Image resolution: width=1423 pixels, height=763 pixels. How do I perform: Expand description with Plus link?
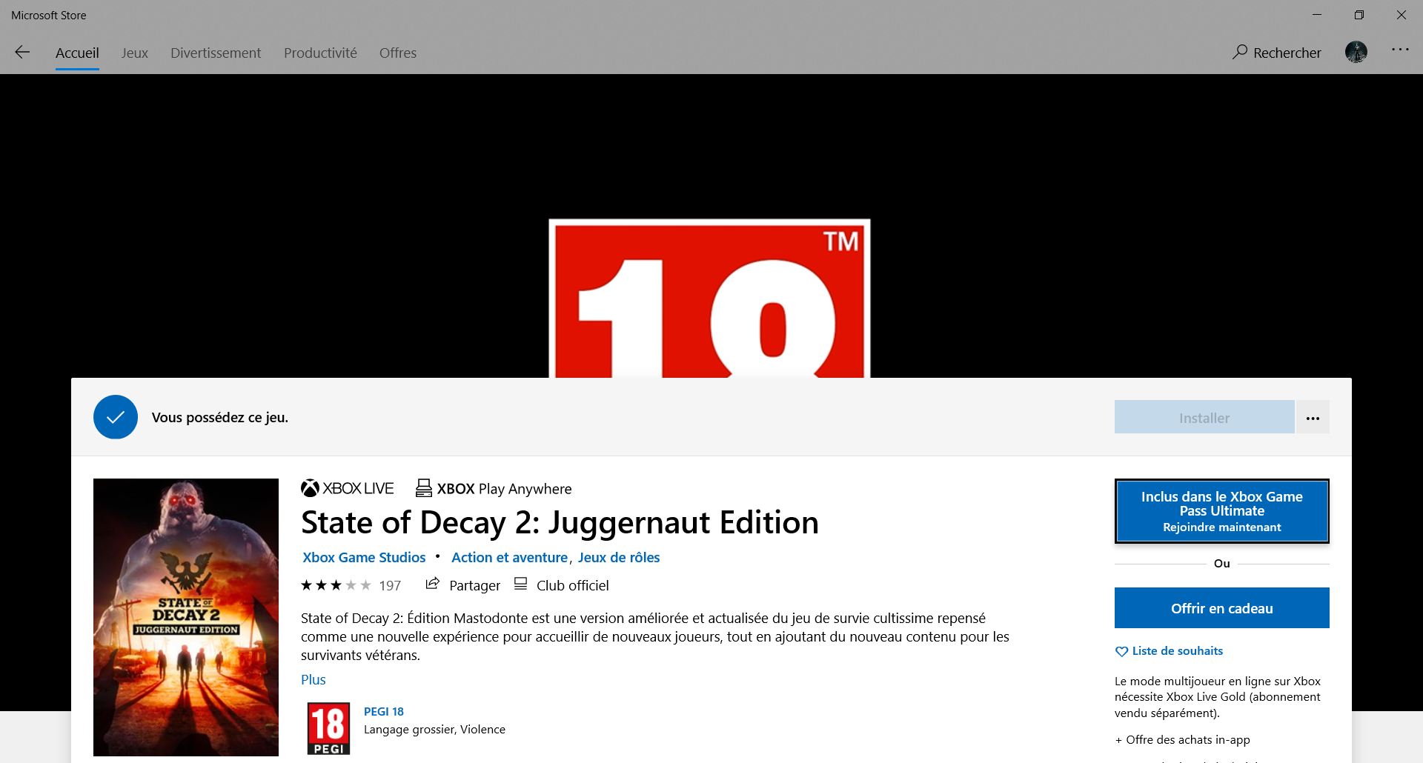[314, 679]
